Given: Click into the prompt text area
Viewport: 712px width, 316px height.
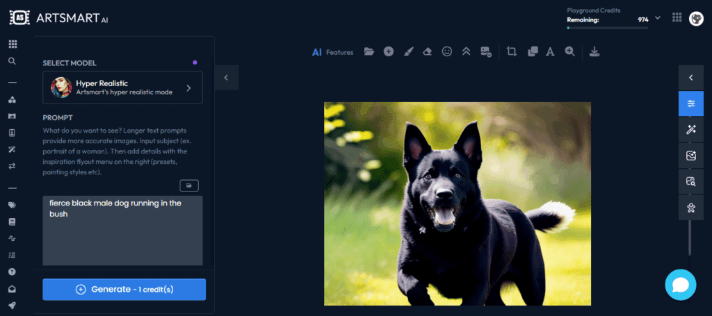Looking at the screenshot, I should pyautogui.click(x=122, y=231).
